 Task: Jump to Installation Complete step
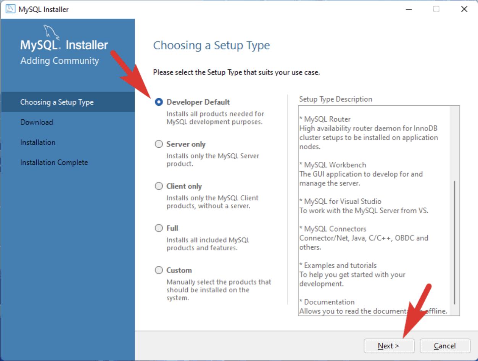(x=54, y=163)
